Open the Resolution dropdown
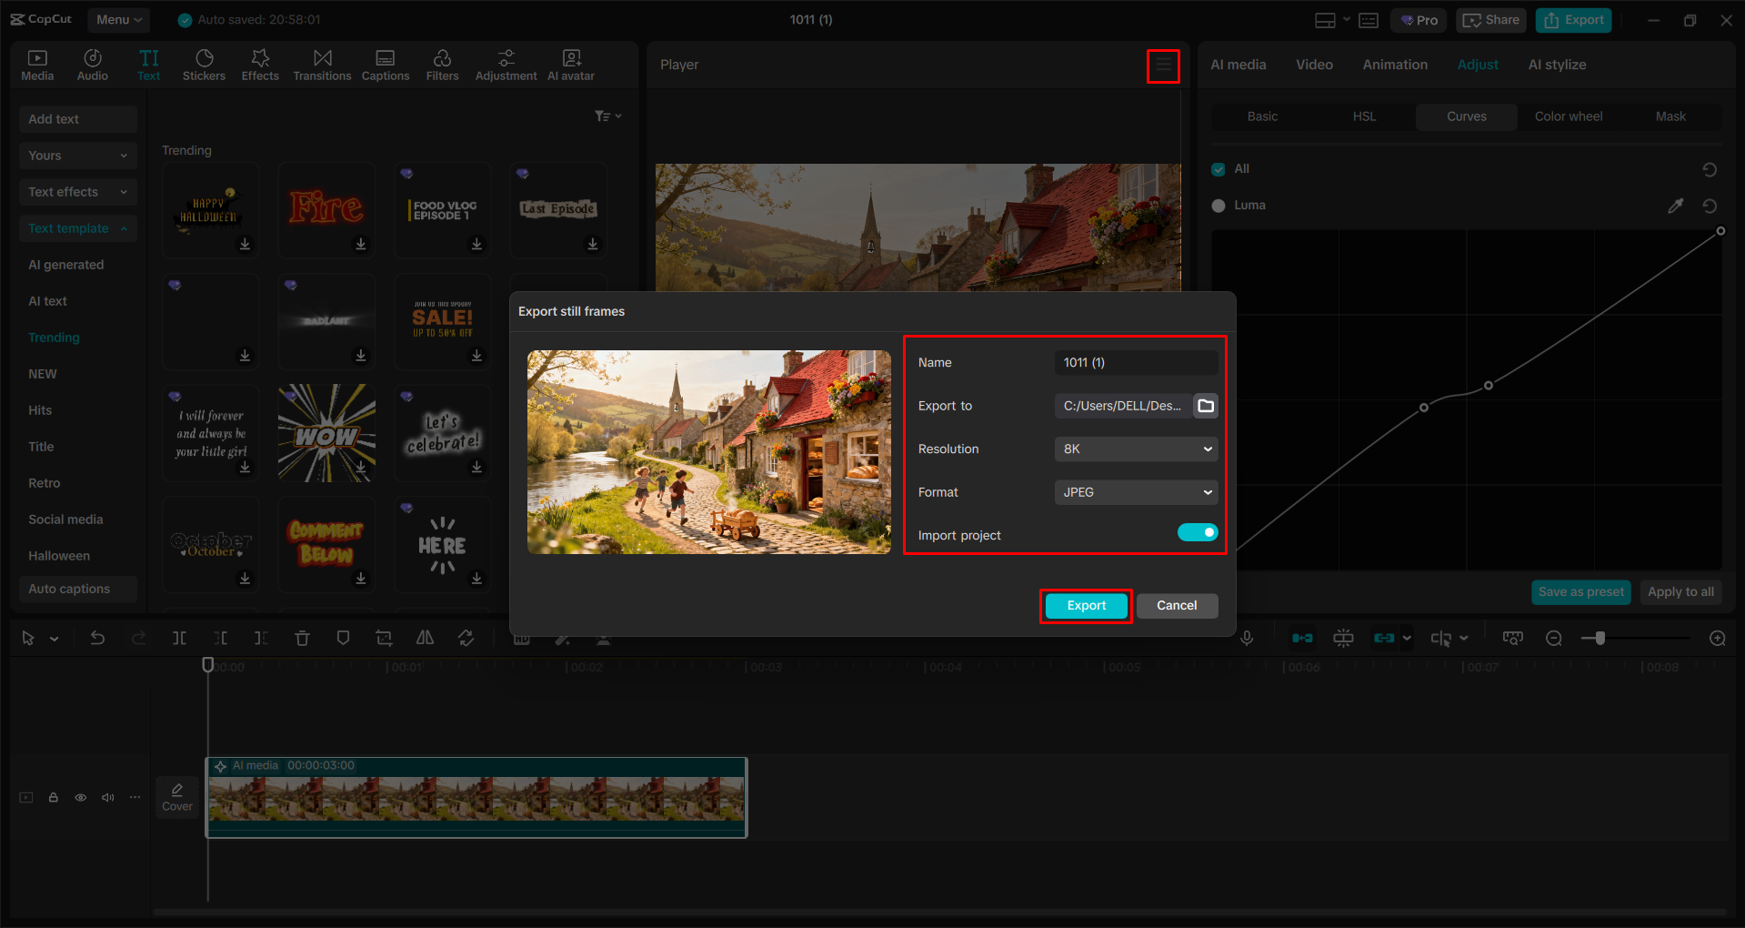1745x928 pixels. click(x=1135, y=449)
